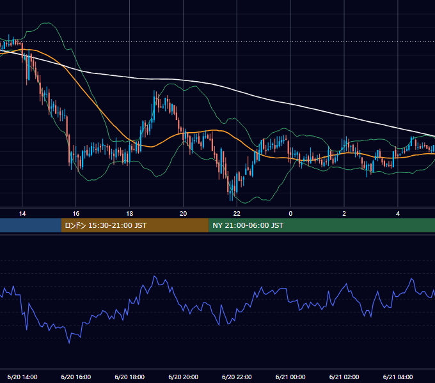The image size is (435, 383).
Task: Click the hour label 20 on price chart
Action: point(183,213)
